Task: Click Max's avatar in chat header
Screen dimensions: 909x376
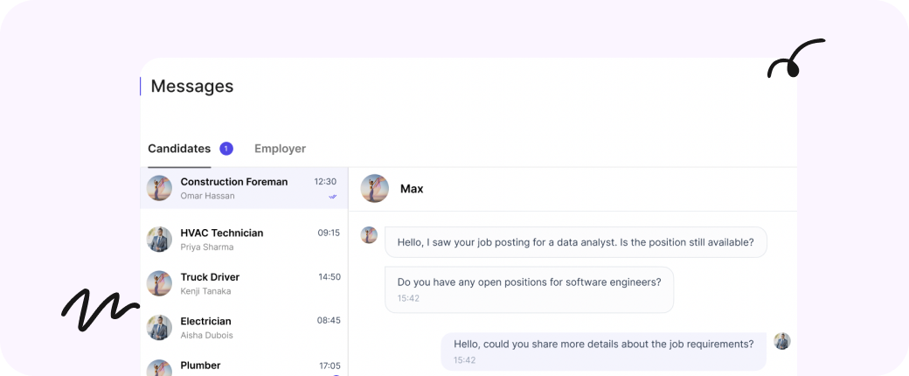Action: [374, 189]
